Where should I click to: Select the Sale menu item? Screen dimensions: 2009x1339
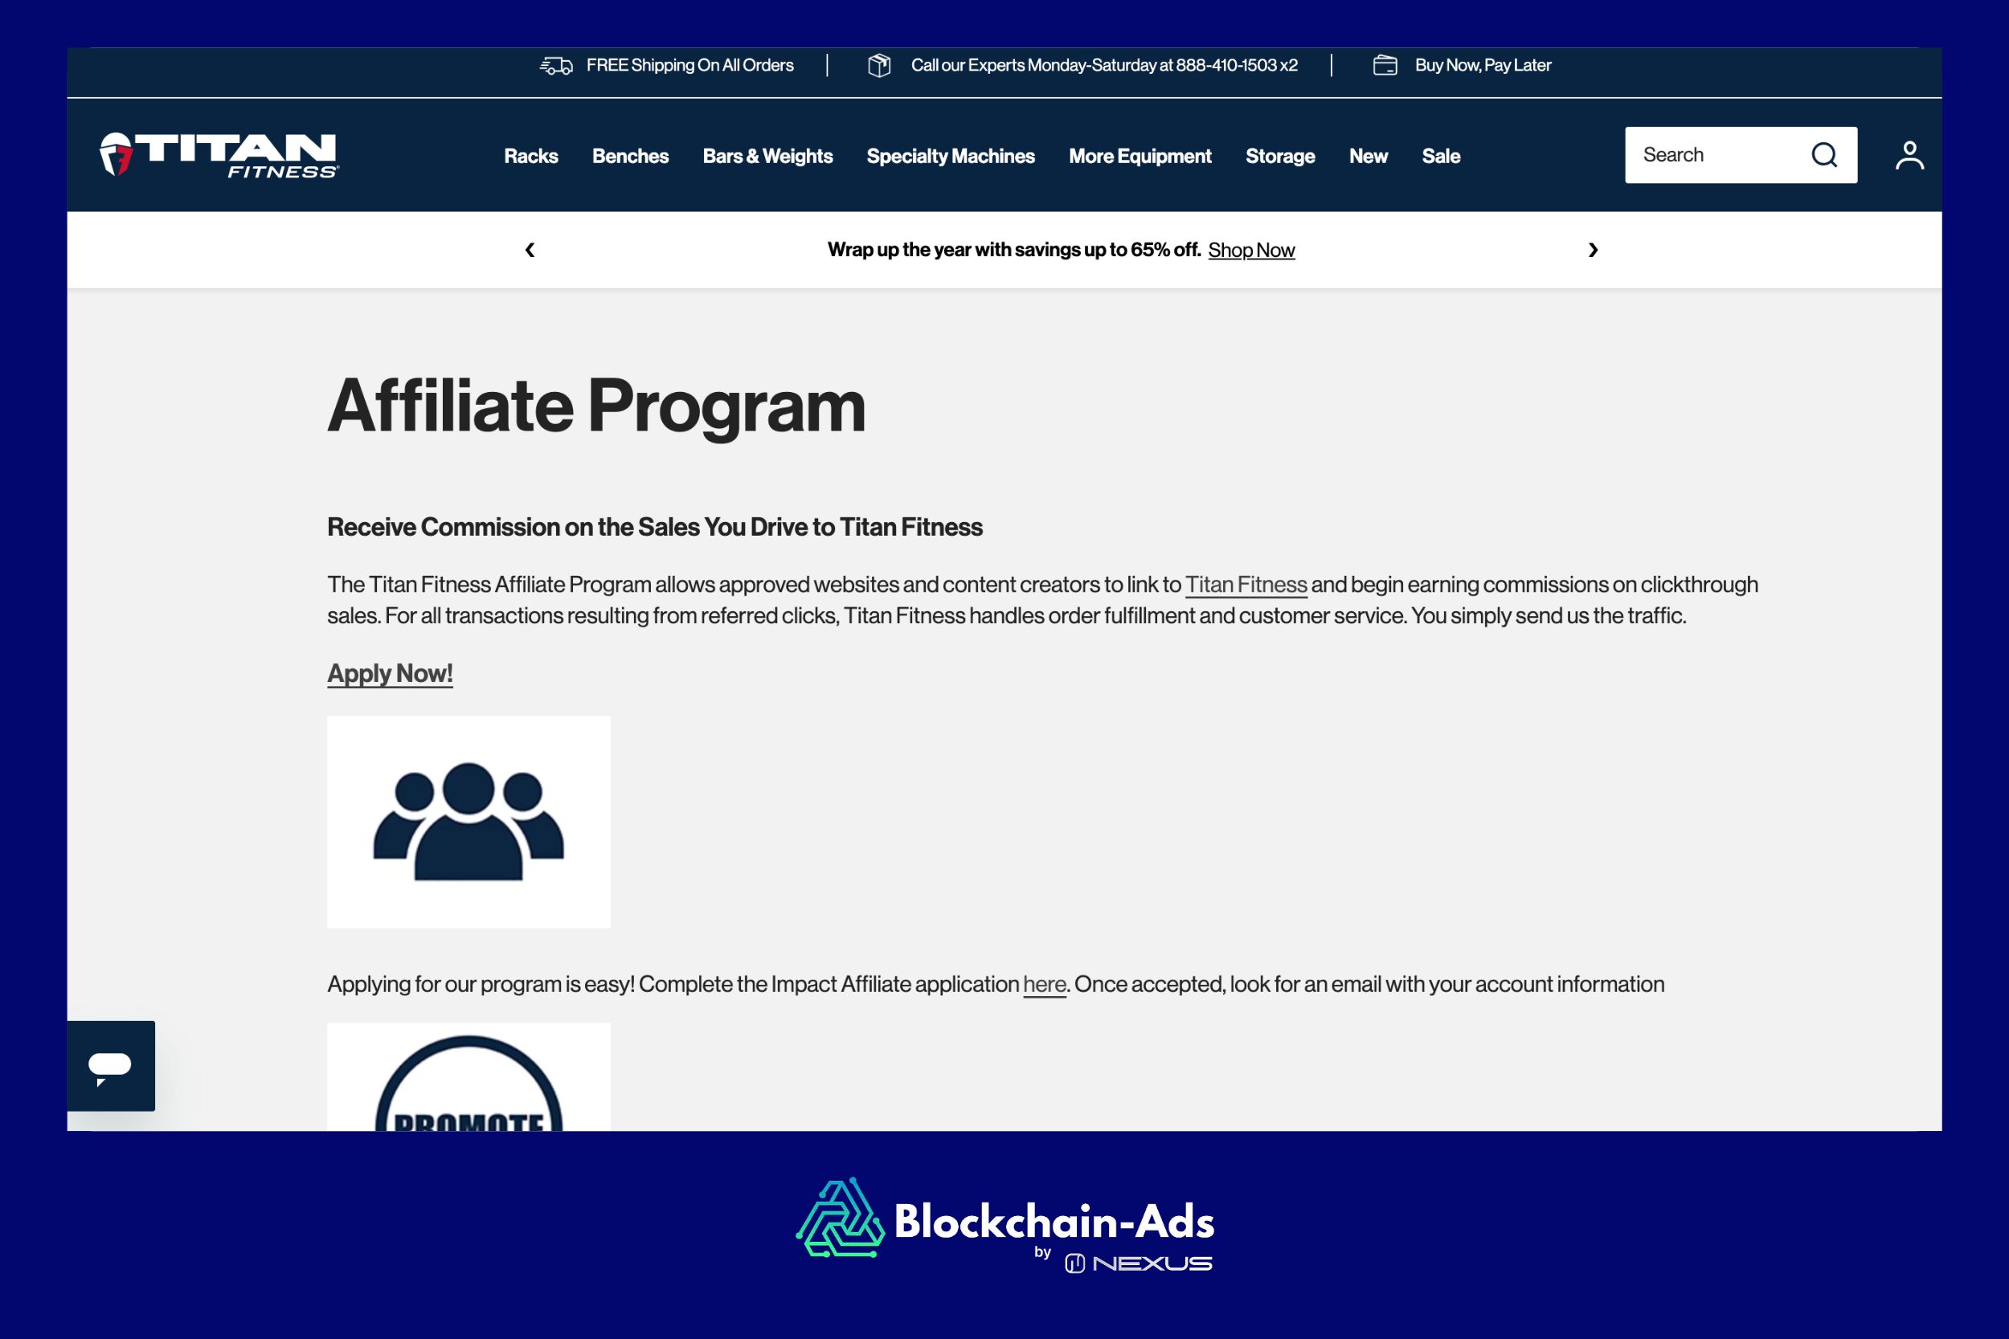click(1440, 157)
